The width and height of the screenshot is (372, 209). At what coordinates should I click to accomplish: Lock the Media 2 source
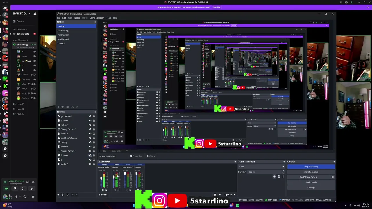click(x=94, y=164)
